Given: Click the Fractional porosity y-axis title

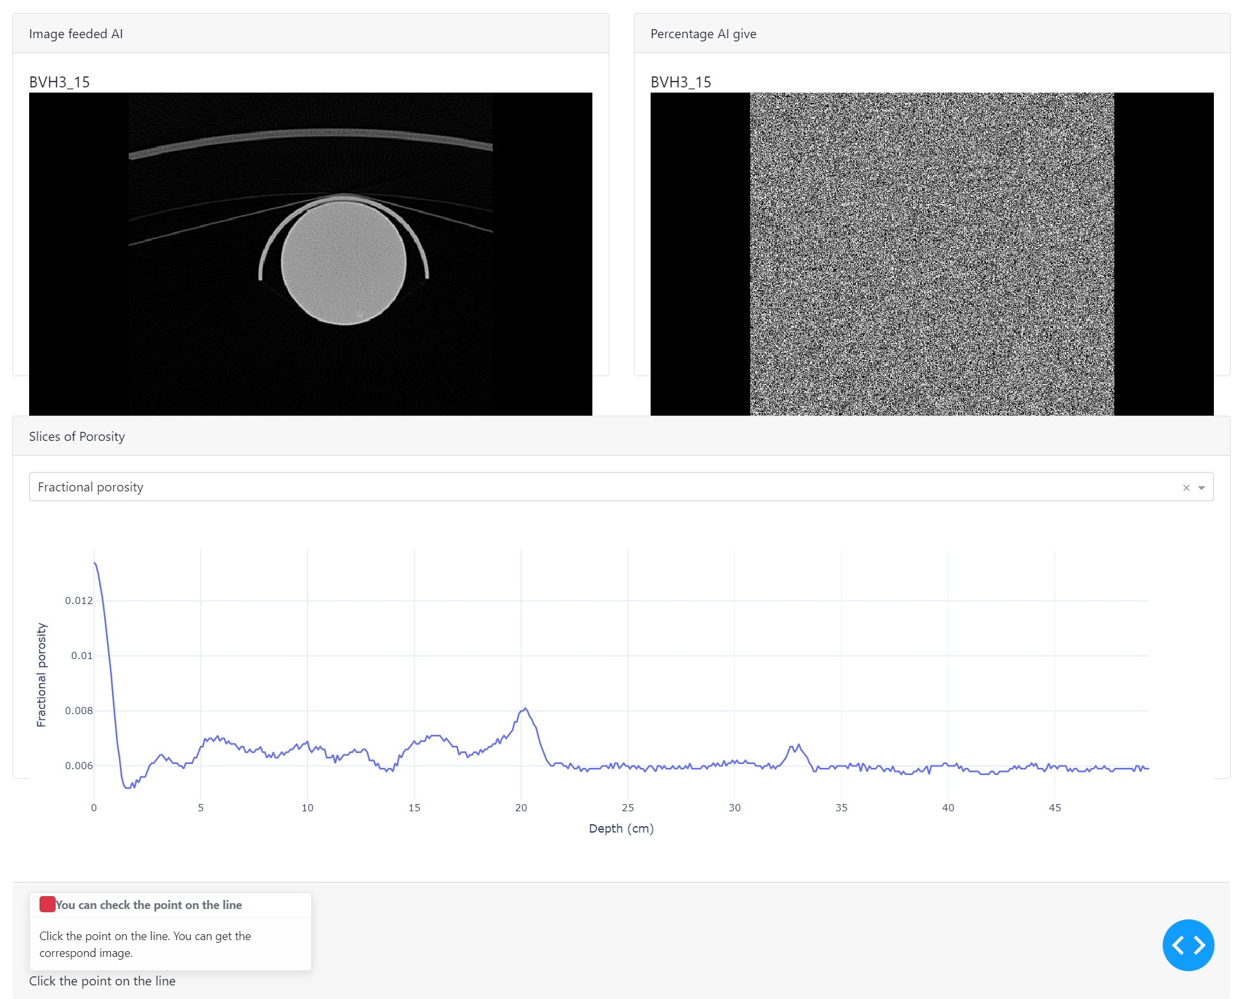Looking at the screenshot, I should coord(41,675).
